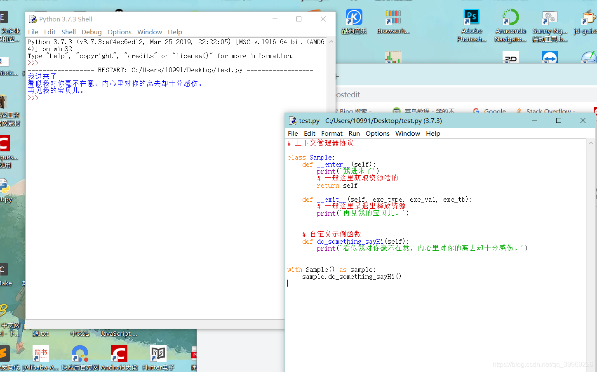Open the Run menu in test.py editor

point(354,133)
